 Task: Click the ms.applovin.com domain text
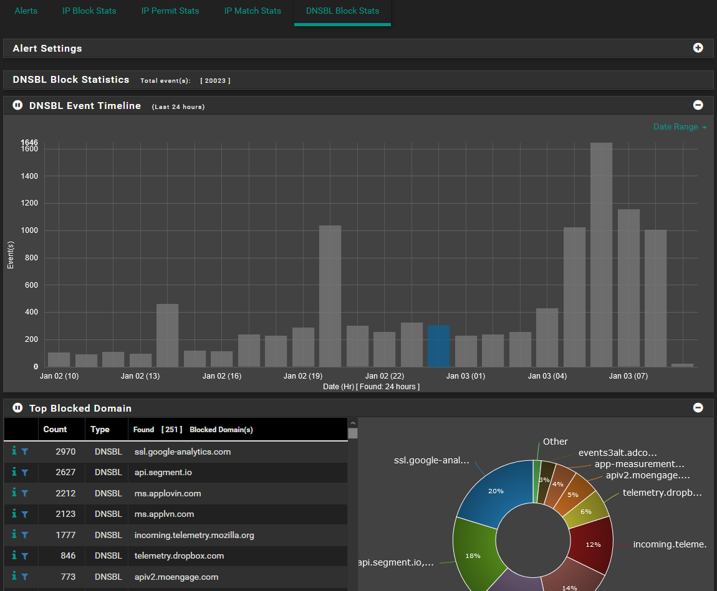(167, 493)
